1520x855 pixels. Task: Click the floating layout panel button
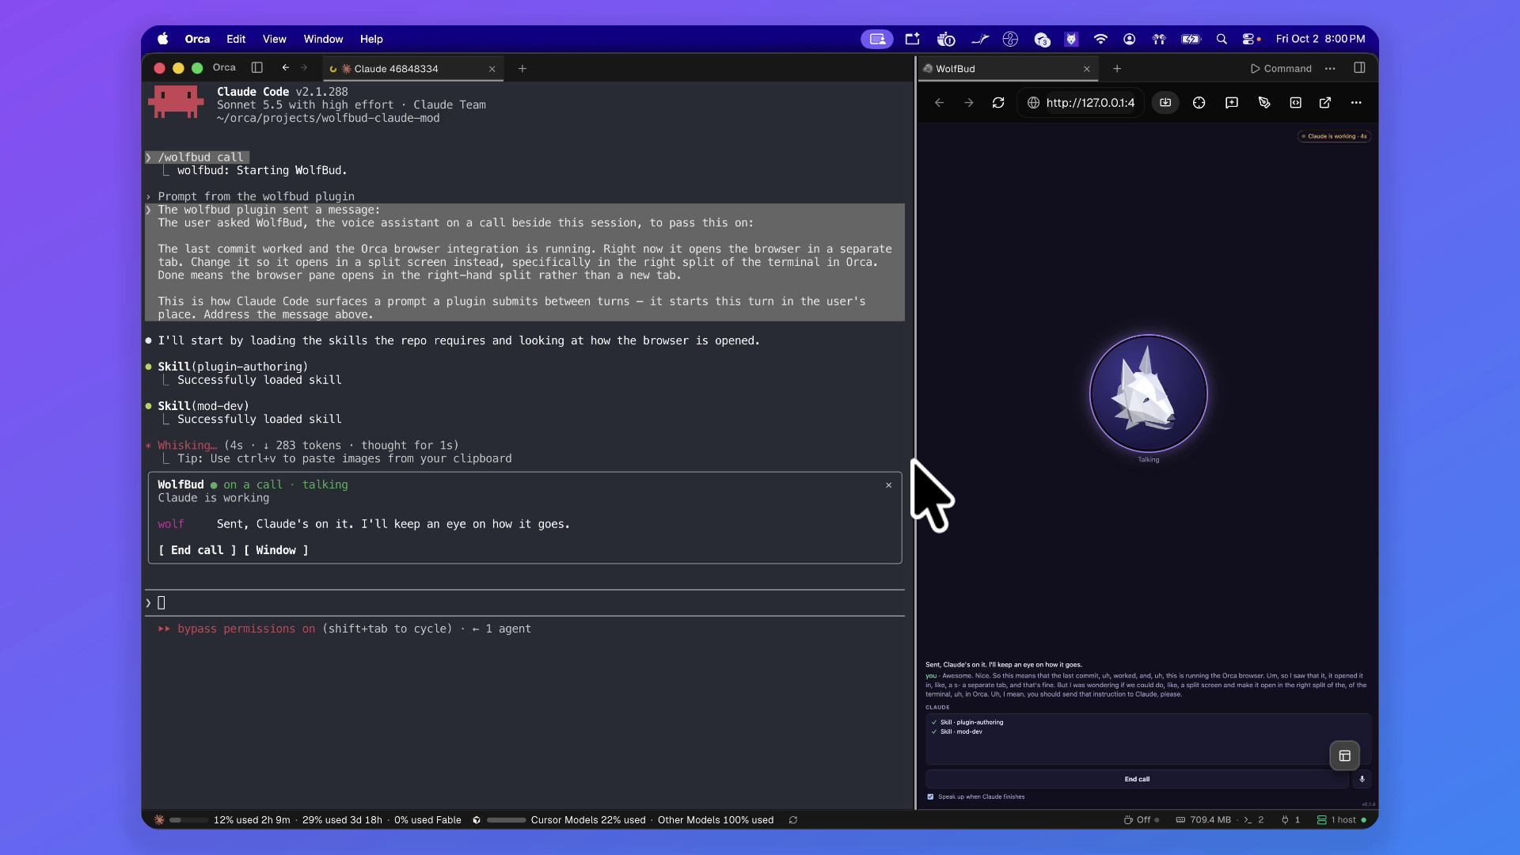tap(1344, 756)
